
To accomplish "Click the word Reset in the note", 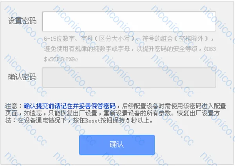I will click(x=92, y=121).
